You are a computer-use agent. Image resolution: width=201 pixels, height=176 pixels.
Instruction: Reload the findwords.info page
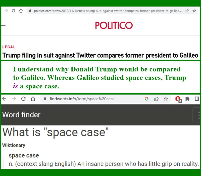point(23,99)
